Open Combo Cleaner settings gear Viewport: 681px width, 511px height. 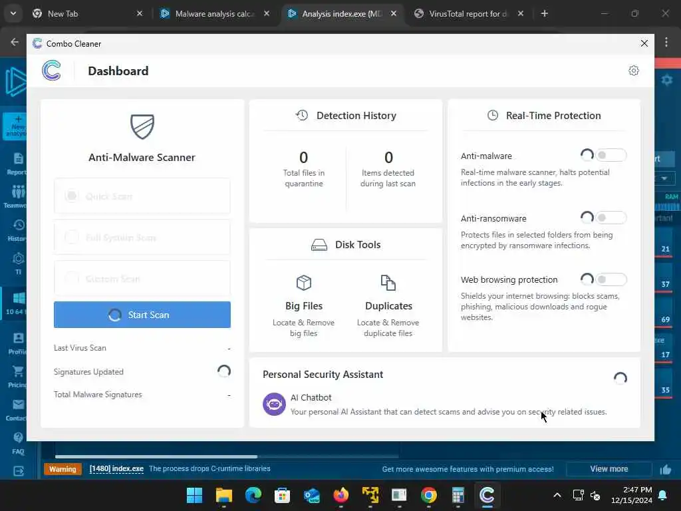click(634, 71)
